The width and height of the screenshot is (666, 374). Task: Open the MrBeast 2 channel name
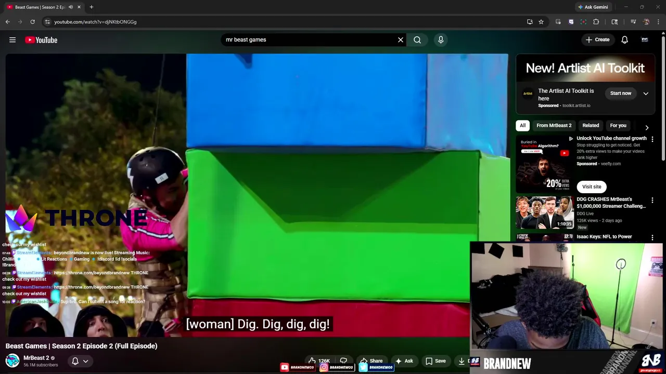point(36,358)
